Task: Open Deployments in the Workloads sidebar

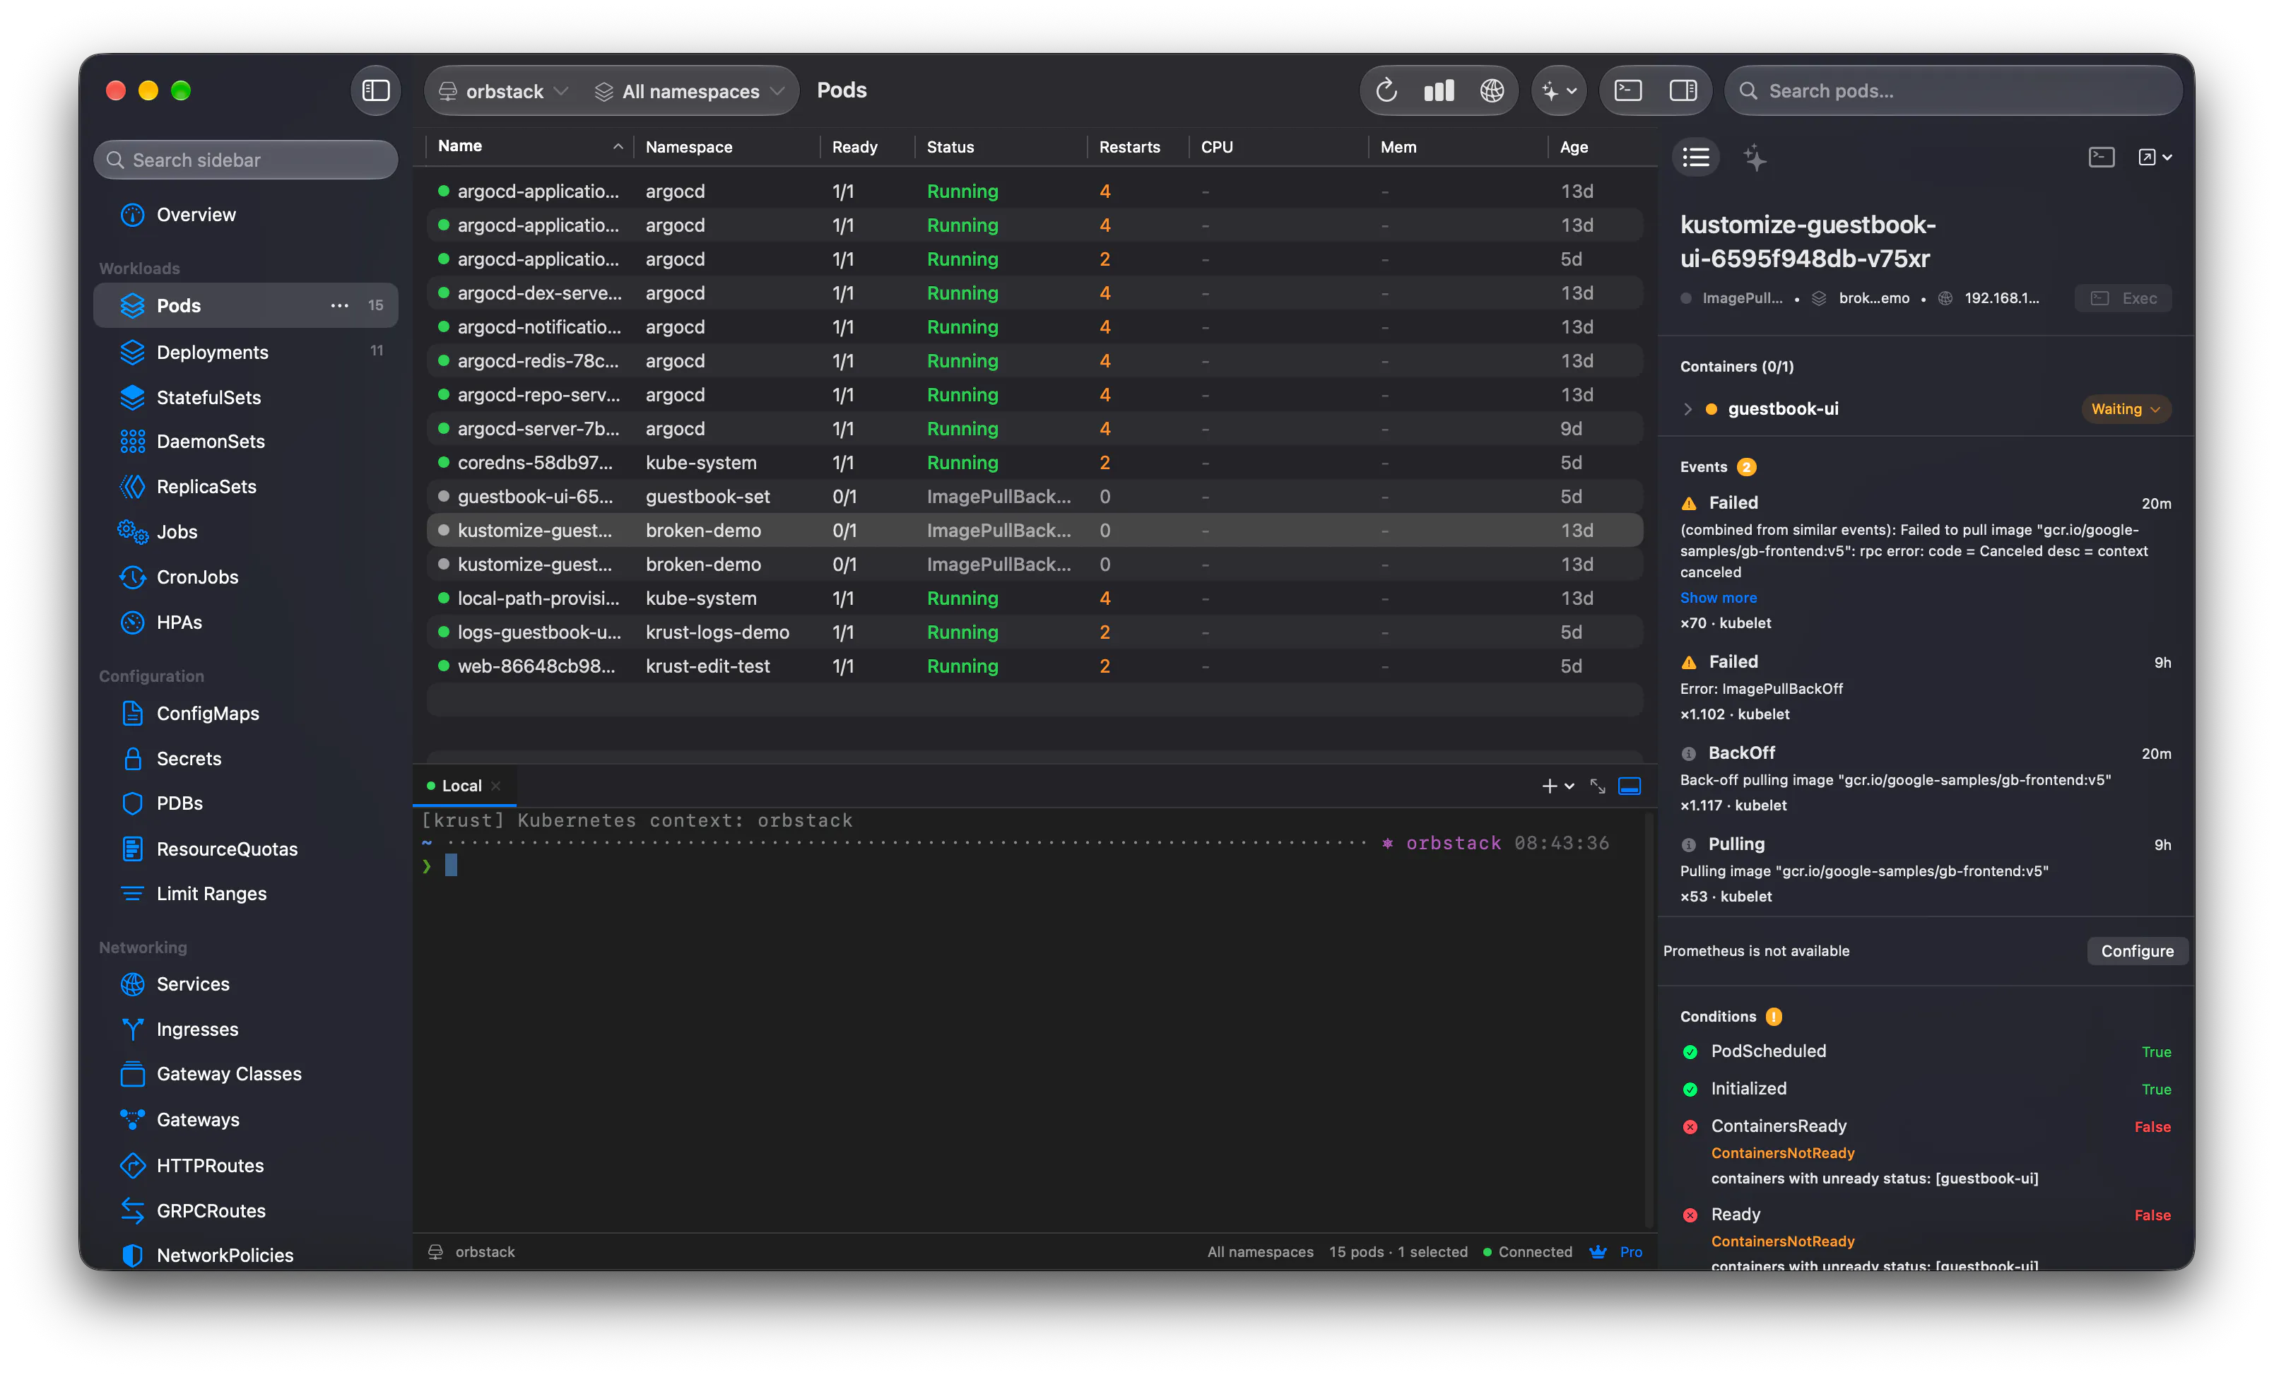Action: coord(212,353)
